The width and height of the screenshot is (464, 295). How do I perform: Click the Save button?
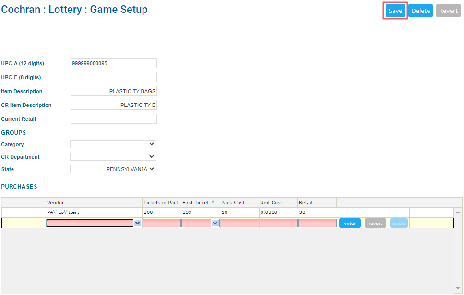tap(395, 10)
